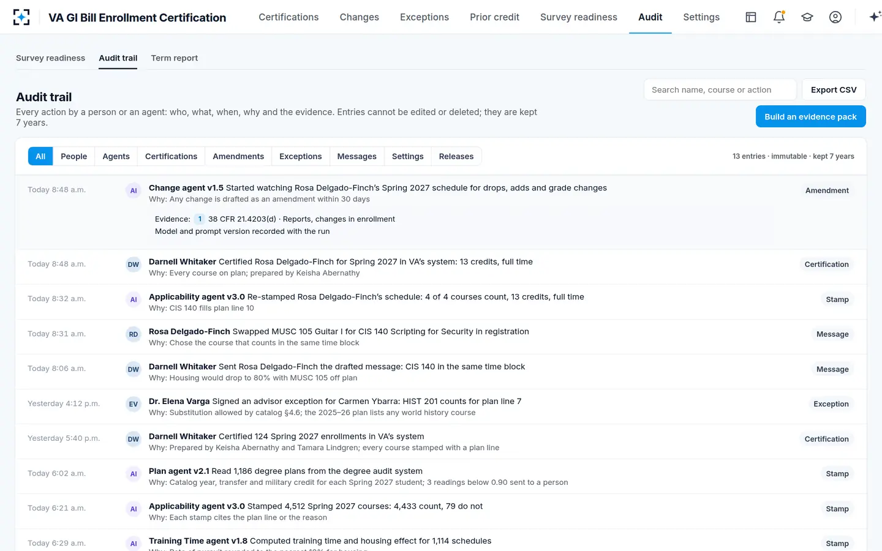Image resolution: width=882 pixels, height=551 pixels.
Task: Select the All filter chip
Action: pos(40,156)
